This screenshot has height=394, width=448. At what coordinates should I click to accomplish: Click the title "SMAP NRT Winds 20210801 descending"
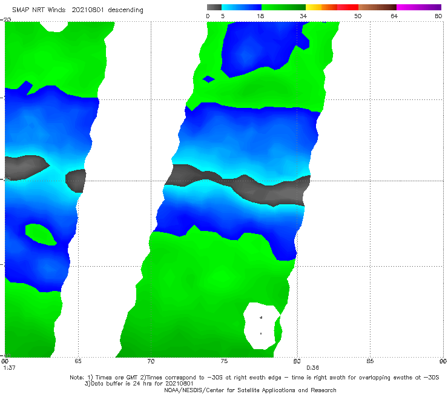coord(77,10)
